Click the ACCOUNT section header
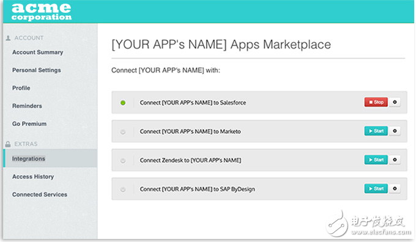 [29, 38]
